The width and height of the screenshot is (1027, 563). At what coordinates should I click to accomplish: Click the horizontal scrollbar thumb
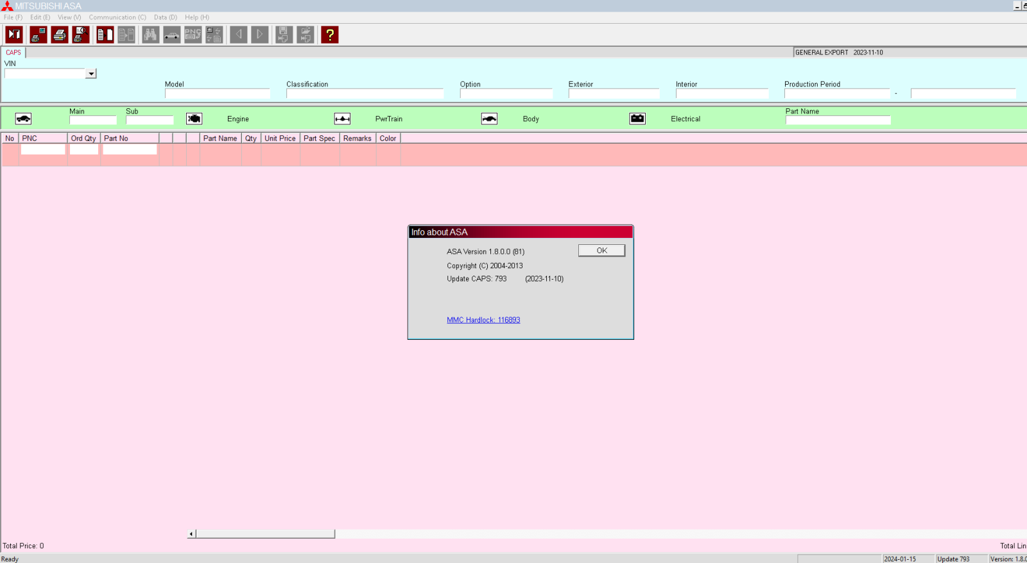pyautogui.click(x=265, y=534)
